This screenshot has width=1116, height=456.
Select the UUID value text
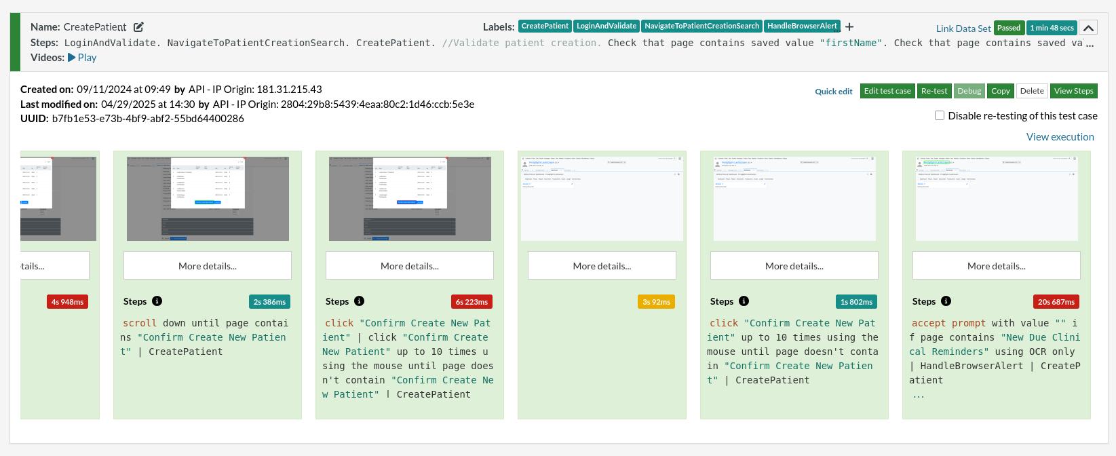click(x=148, y=118)
